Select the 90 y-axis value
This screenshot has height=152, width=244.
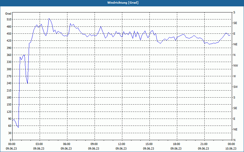(10, 119)
